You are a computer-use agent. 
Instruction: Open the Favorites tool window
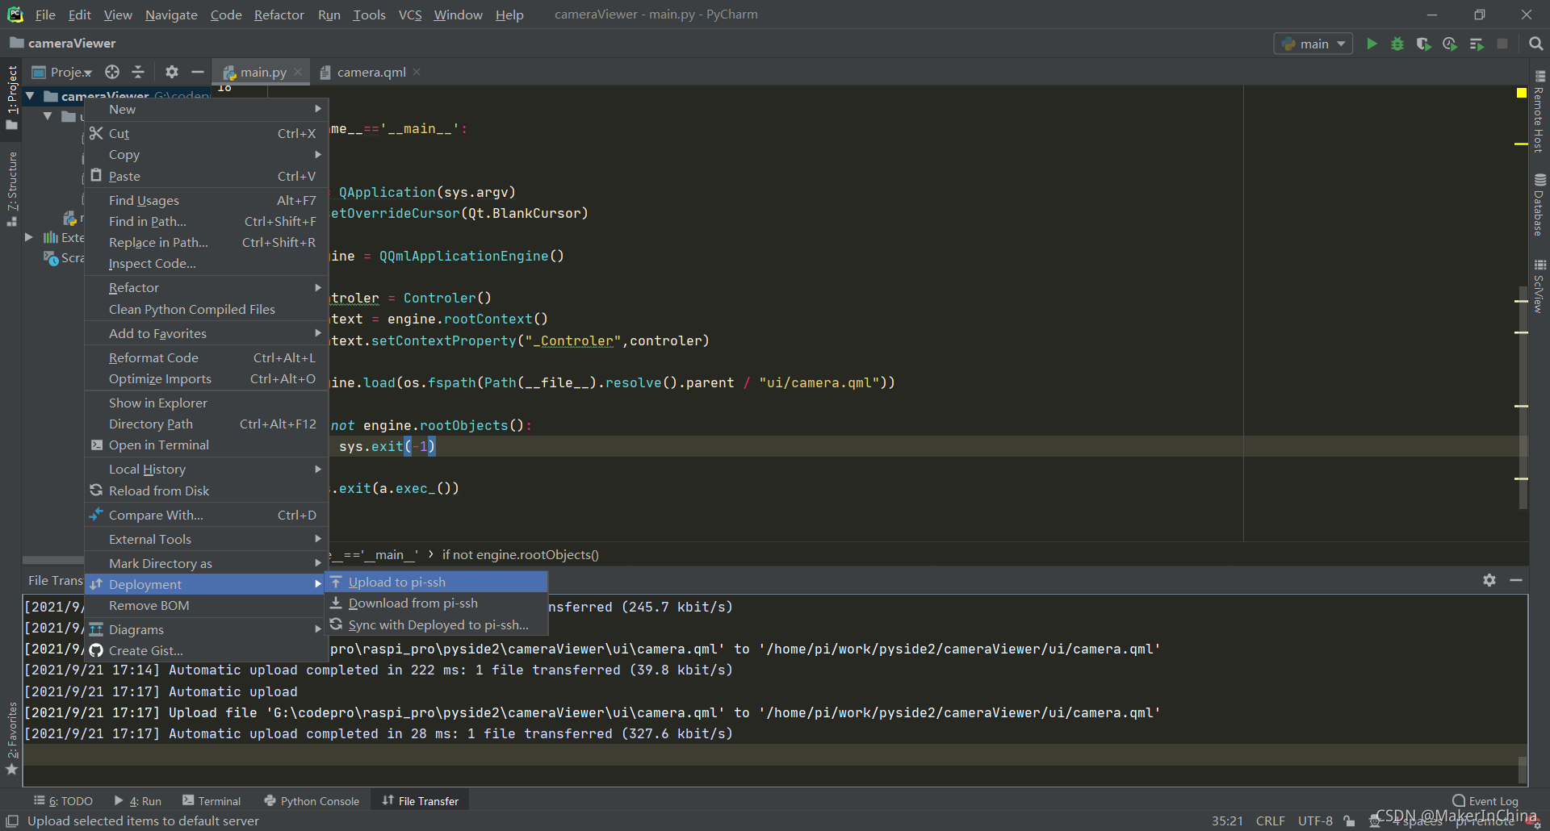tap(12, 738)
